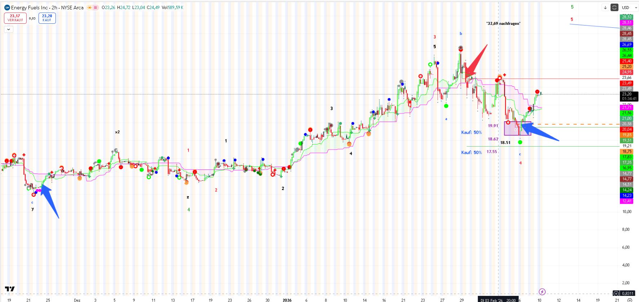Toggle the square frame button beside USD
The width and height of the screenshot is (639, 302).
[x=614, y=8]
